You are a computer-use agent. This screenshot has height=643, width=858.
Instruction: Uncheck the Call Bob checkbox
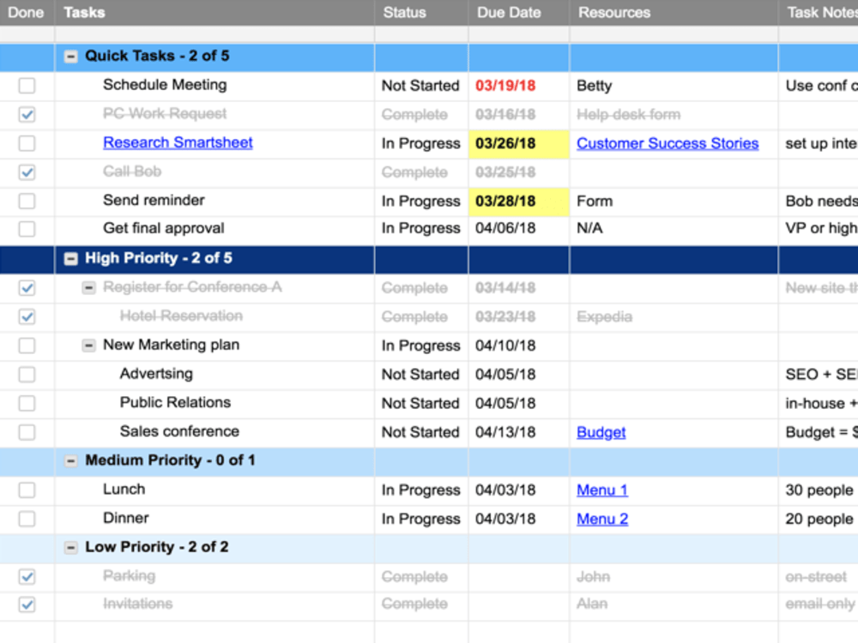(27, 172)
